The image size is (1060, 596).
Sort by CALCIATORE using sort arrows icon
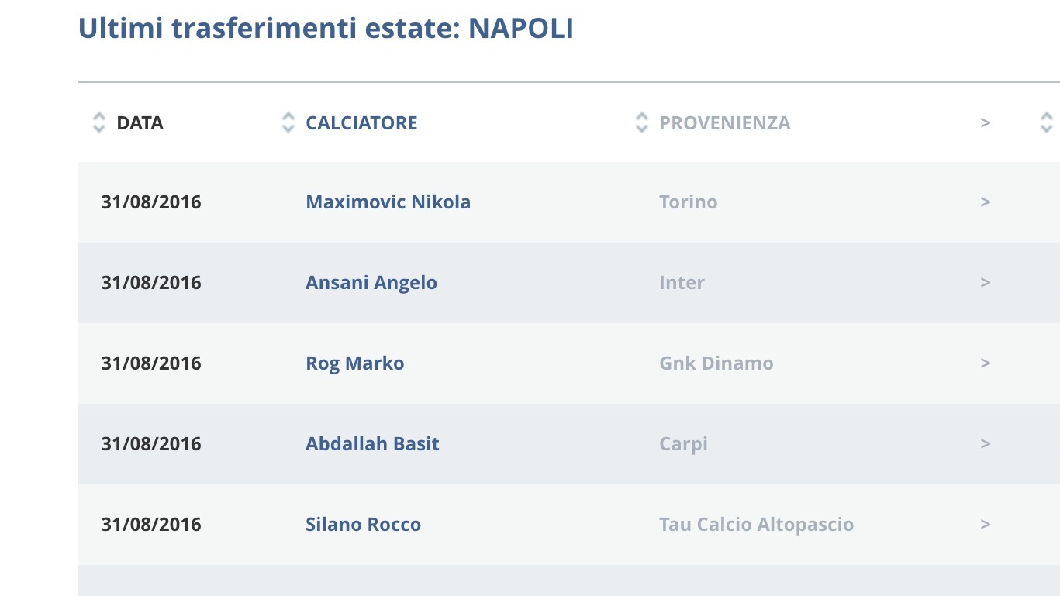point(288,122)
